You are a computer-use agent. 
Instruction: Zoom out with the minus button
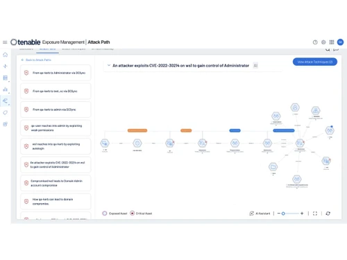tap(278, 214)
